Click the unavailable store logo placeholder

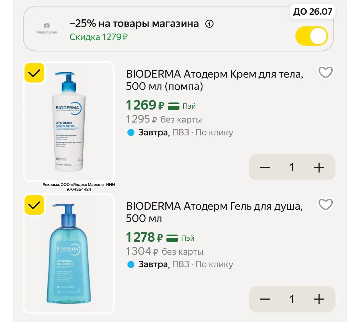[x=47, y=28]
